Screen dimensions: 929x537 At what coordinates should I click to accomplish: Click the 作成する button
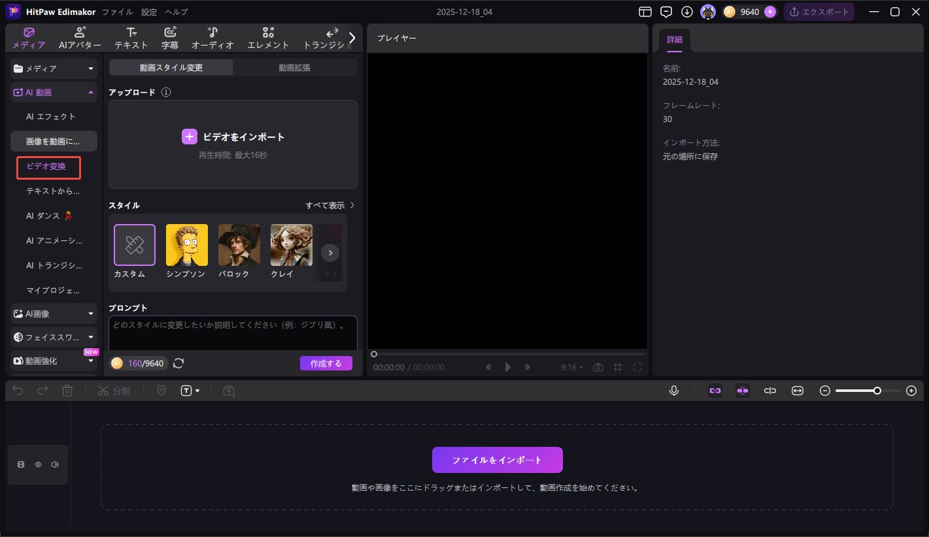click(x=326, y=363)
